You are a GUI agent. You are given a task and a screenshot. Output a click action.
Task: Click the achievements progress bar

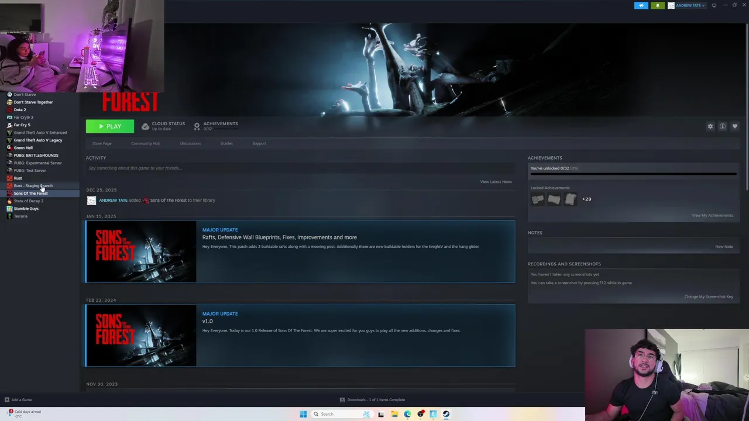[633, 174]
